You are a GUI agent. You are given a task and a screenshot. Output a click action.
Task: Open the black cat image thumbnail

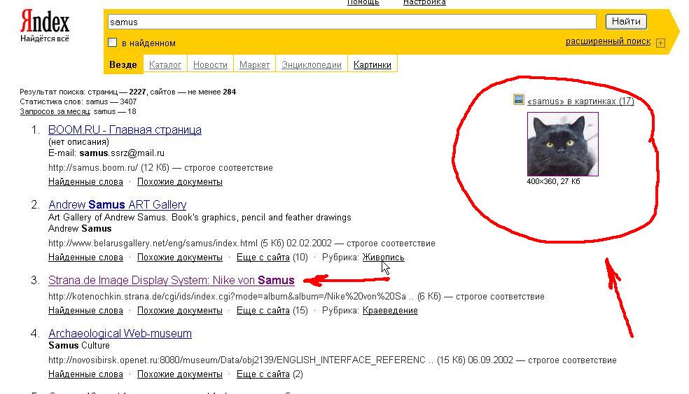pos(563,144)
